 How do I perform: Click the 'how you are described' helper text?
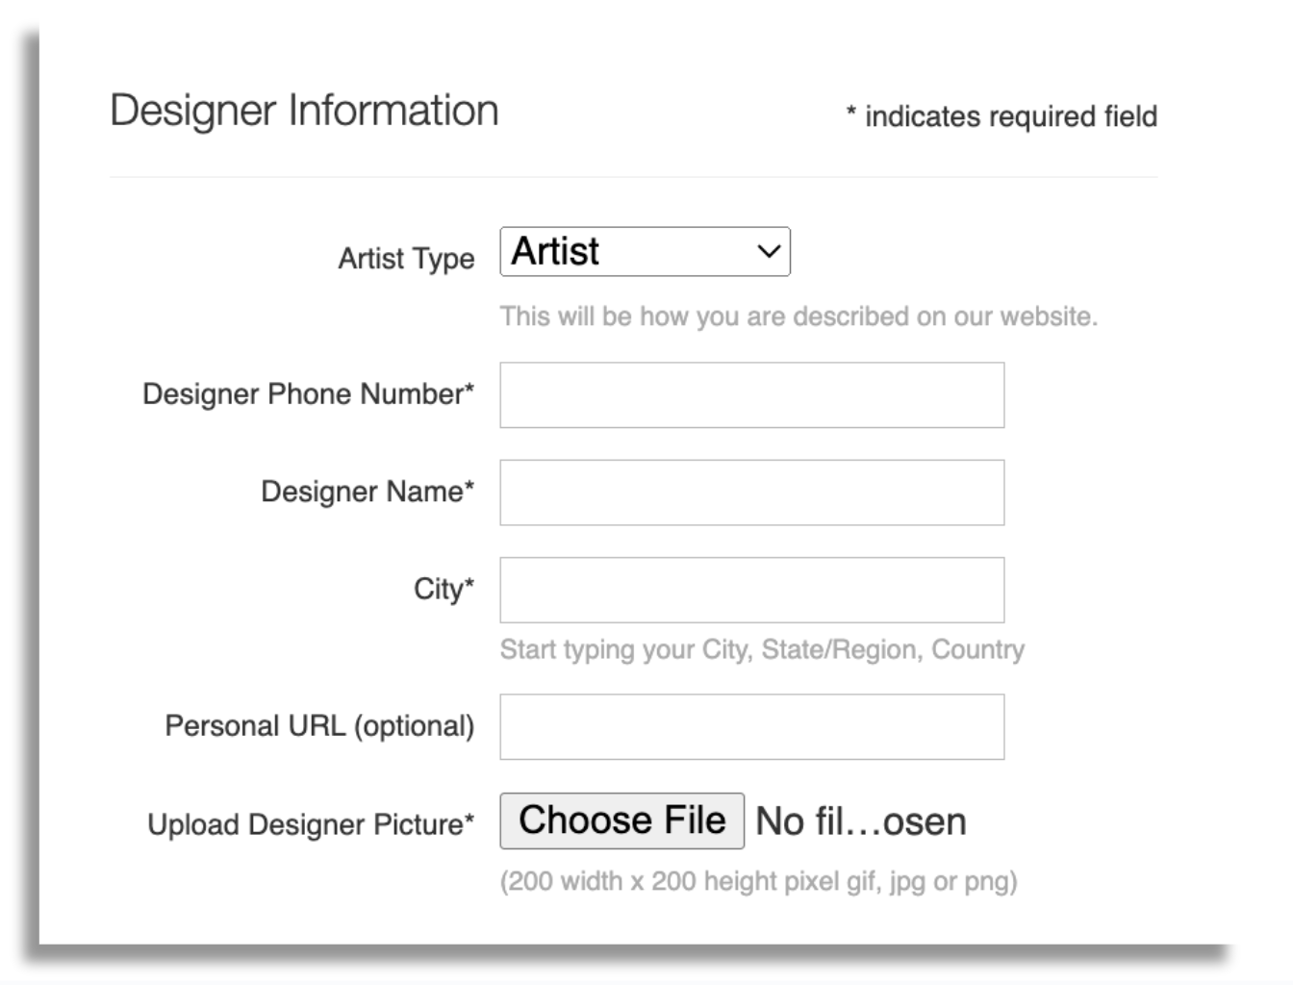click(x=798, y=316)
